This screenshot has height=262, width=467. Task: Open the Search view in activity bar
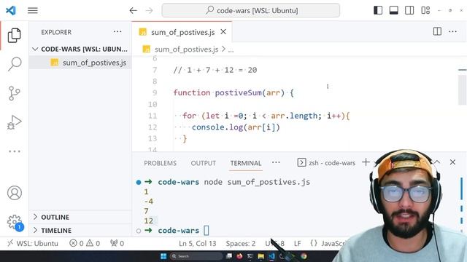point(15,64)
